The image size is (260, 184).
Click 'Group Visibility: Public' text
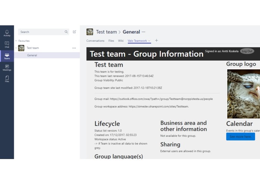(x=109, y=80)
